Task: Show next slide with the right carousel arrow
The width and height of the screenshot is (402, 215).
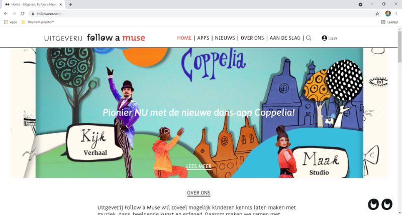Action: pyautogui.click(x=381, y=112)
